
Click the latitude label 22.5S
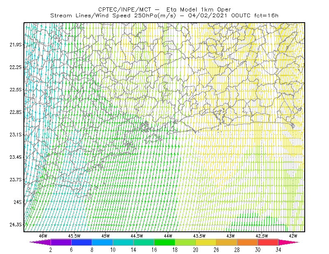(x=16, y=90)
